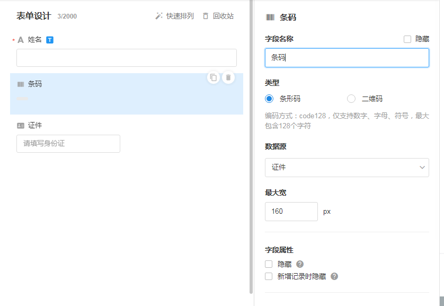444x306 pixels.
Task: Tick the 新增记录时隐藏 checkbox
Action: pyautogui.click(x=269, y=276)
